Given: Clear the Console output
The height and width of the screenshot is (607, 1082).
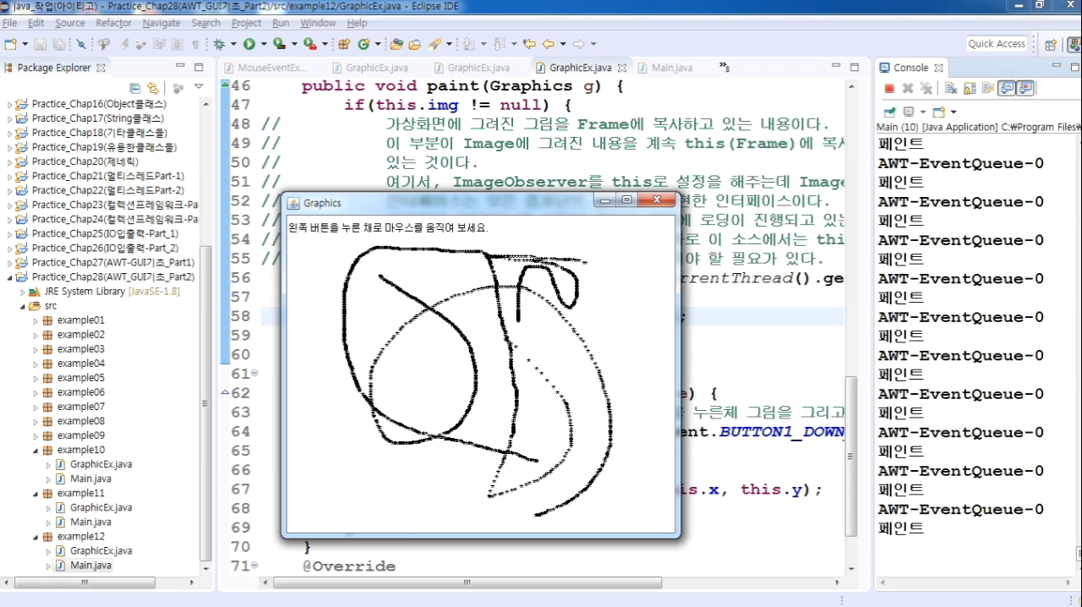Looking at the screenshot, I should [x=950, y=88].
